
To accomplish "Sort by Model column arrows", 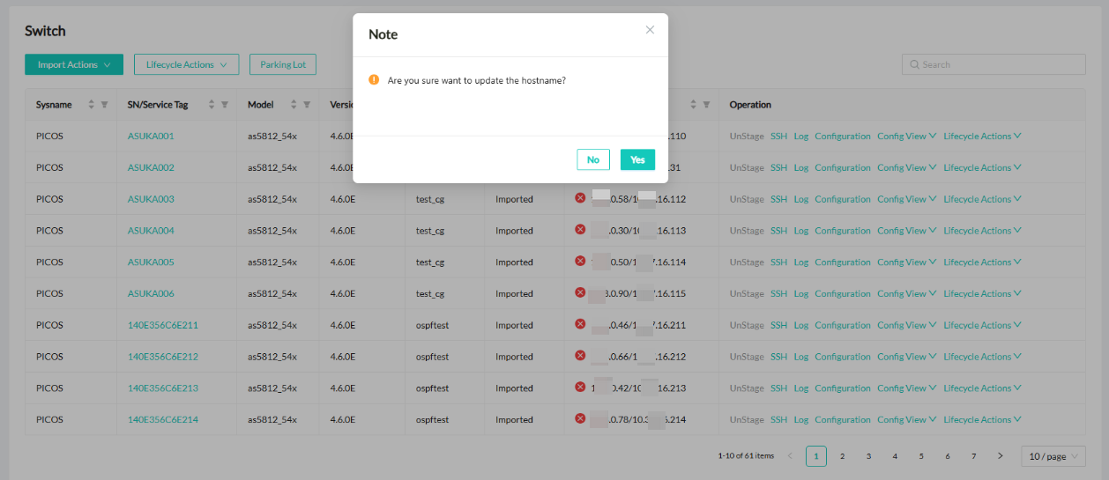I will pyautogui.click(x=294, y=105).
